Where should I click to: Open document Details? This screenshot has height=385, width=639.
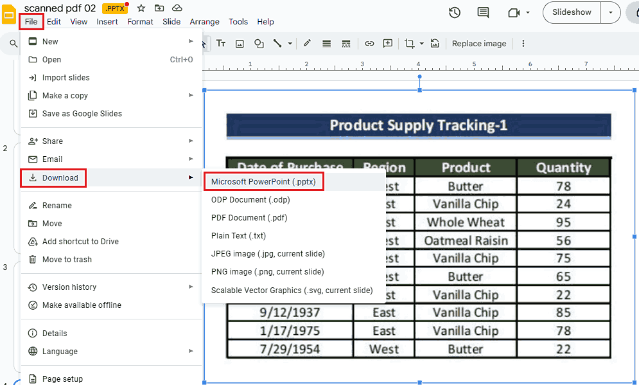point(111,333)
